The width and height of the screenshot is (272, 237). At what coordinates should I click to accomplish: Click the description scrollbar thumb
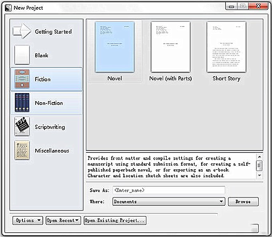tap(259, 166)
